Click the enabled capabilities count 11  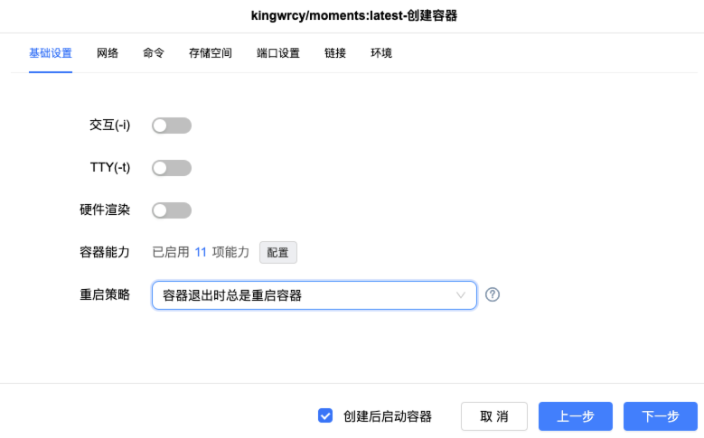point(202,253)
